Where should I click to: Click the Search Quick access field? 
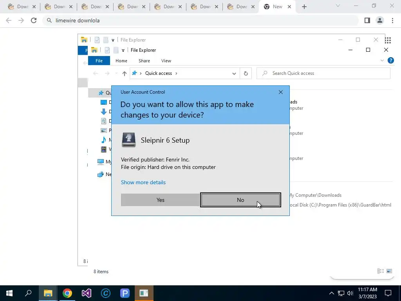pos(323,73)
